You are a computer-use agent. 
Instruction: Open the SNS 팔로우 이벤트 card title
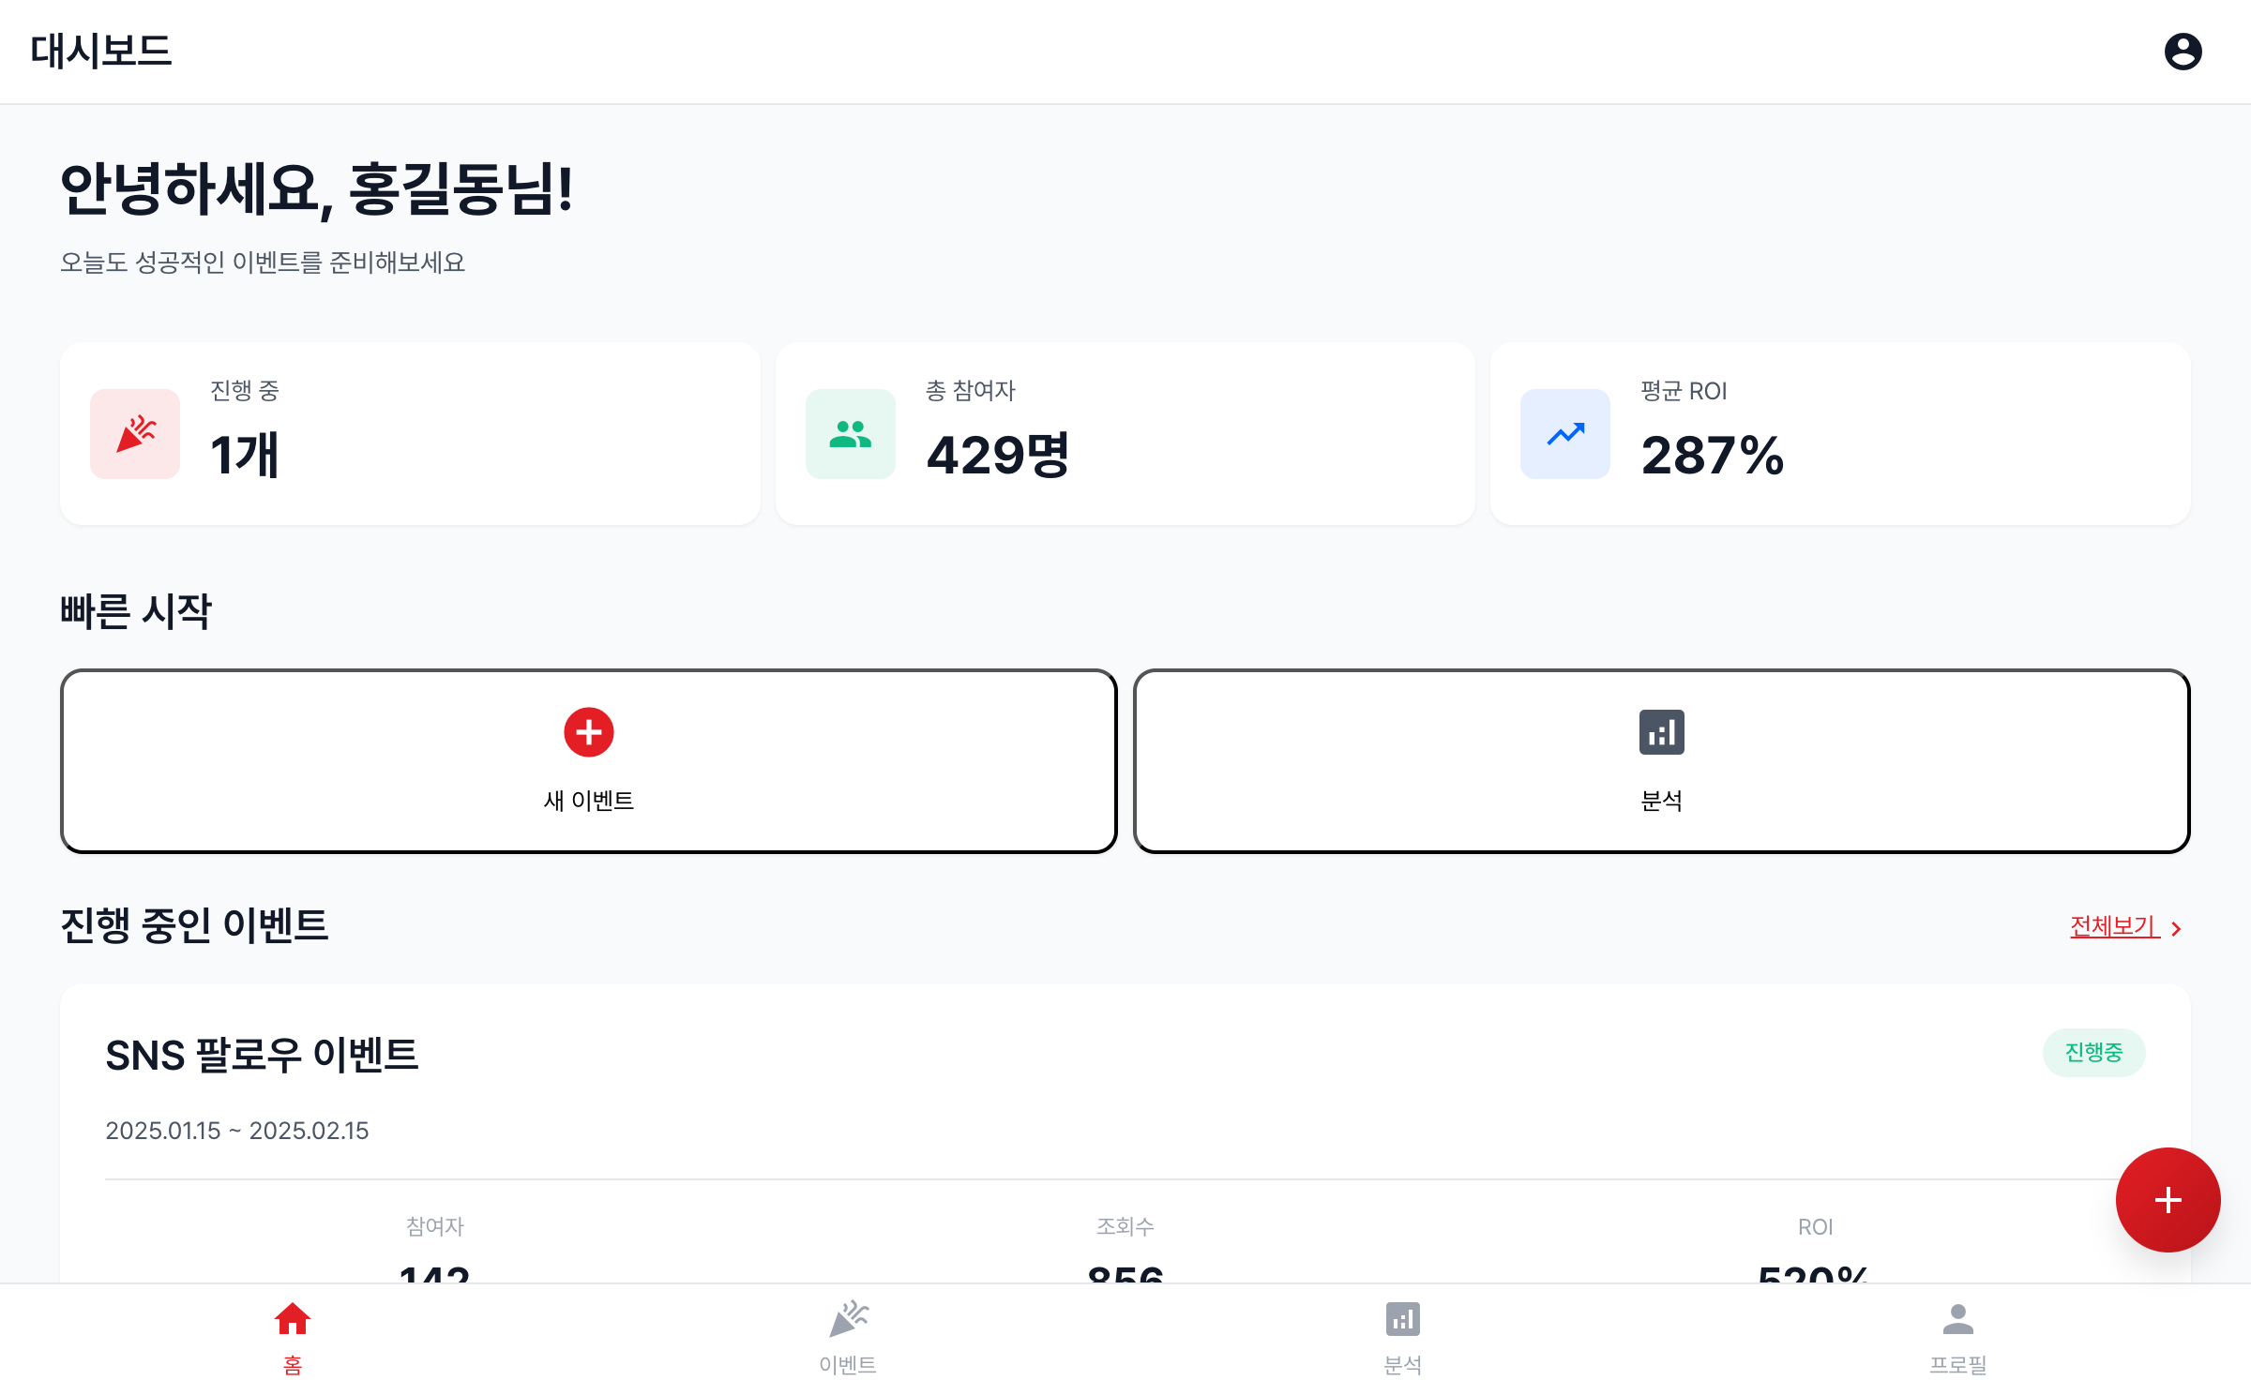pyautogui.click(x=262, y=1055)
